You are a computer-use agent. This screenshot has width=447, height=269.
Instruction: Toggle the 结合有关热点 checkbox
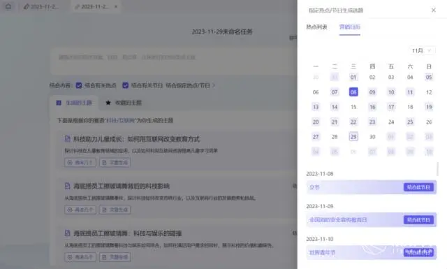tap(79, 85)
